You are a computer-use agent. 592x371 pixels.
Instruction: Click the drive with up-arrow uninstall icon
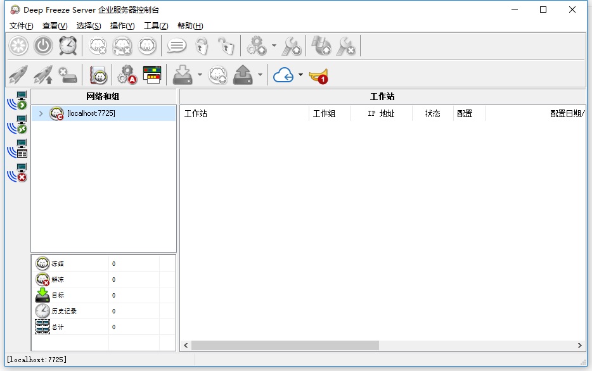click(x=243, y=75)
